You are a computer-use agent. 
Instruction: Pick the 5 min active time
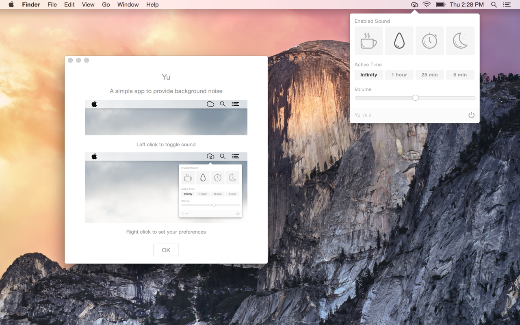click(x=460, y=75)
